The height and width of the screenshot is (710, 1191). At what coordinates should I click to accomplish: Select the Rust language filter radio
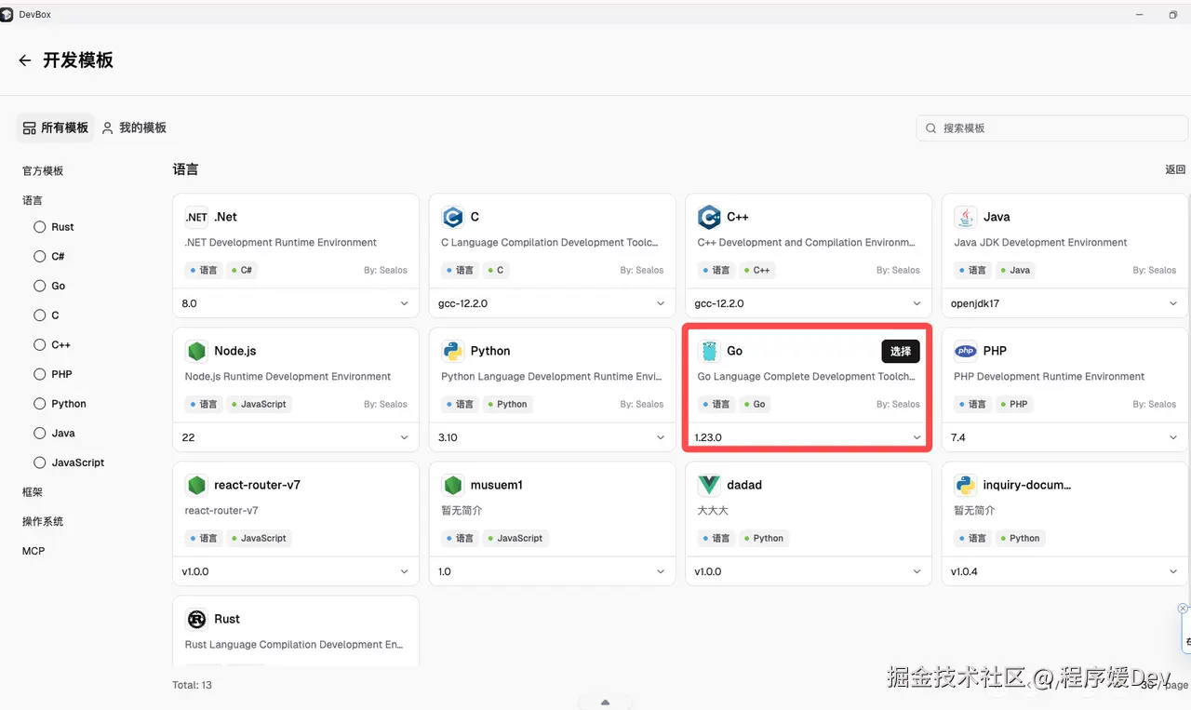tap(39, 227)
